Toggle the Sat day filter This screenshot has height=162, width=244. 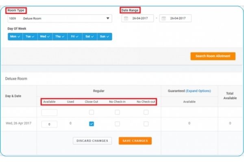click(89, 36)
